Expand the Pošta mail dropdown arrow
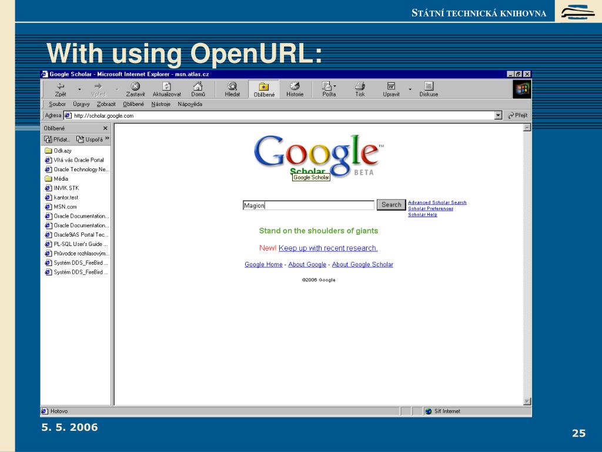The image size is (602, 452). pyautogui.click(x=335, y=86)
